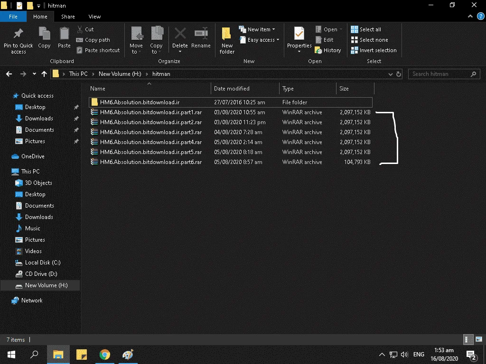Open Network in the navigation pane
The width and height of the screenshot is (486, 364).
[27, 300]
